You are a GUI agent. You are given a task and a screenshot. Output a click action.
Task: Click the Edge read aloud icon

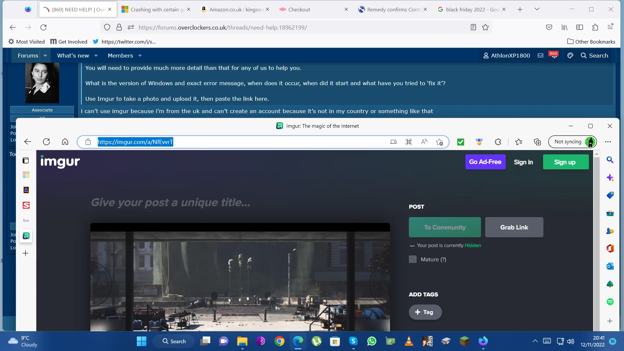424,142
